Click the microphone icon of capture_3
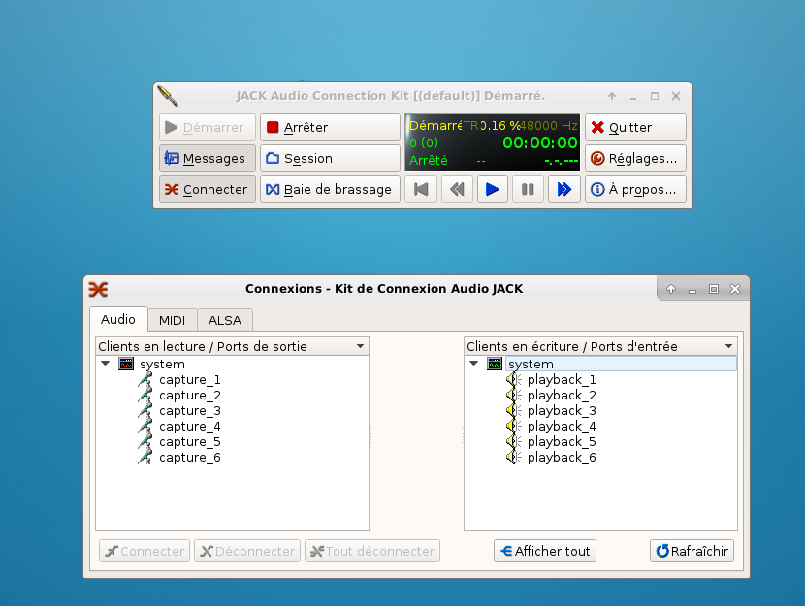 [x=145, y=410]
